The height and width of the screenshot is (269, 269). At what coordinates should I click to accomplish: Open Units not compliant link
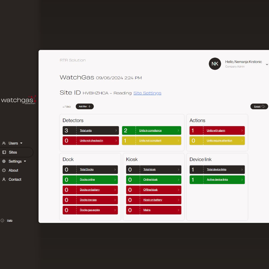150,141
